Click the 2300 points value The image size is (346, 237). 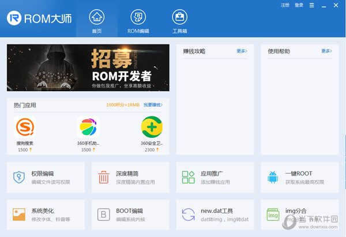(149, 150)
